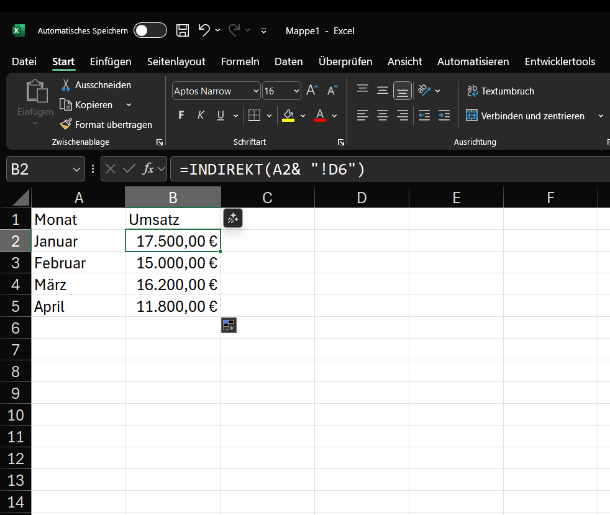Toggle italic K formatting
610x515 pixels.
[201, 116]
